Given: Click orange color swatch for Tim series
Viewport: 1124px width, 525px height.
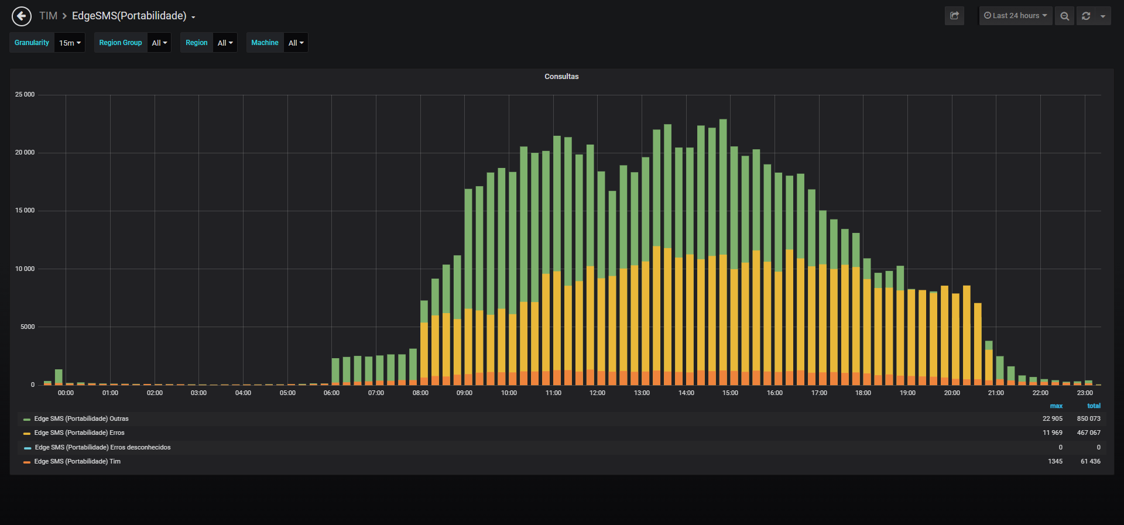Looking at the screenshot, I should tap(27, 462).
